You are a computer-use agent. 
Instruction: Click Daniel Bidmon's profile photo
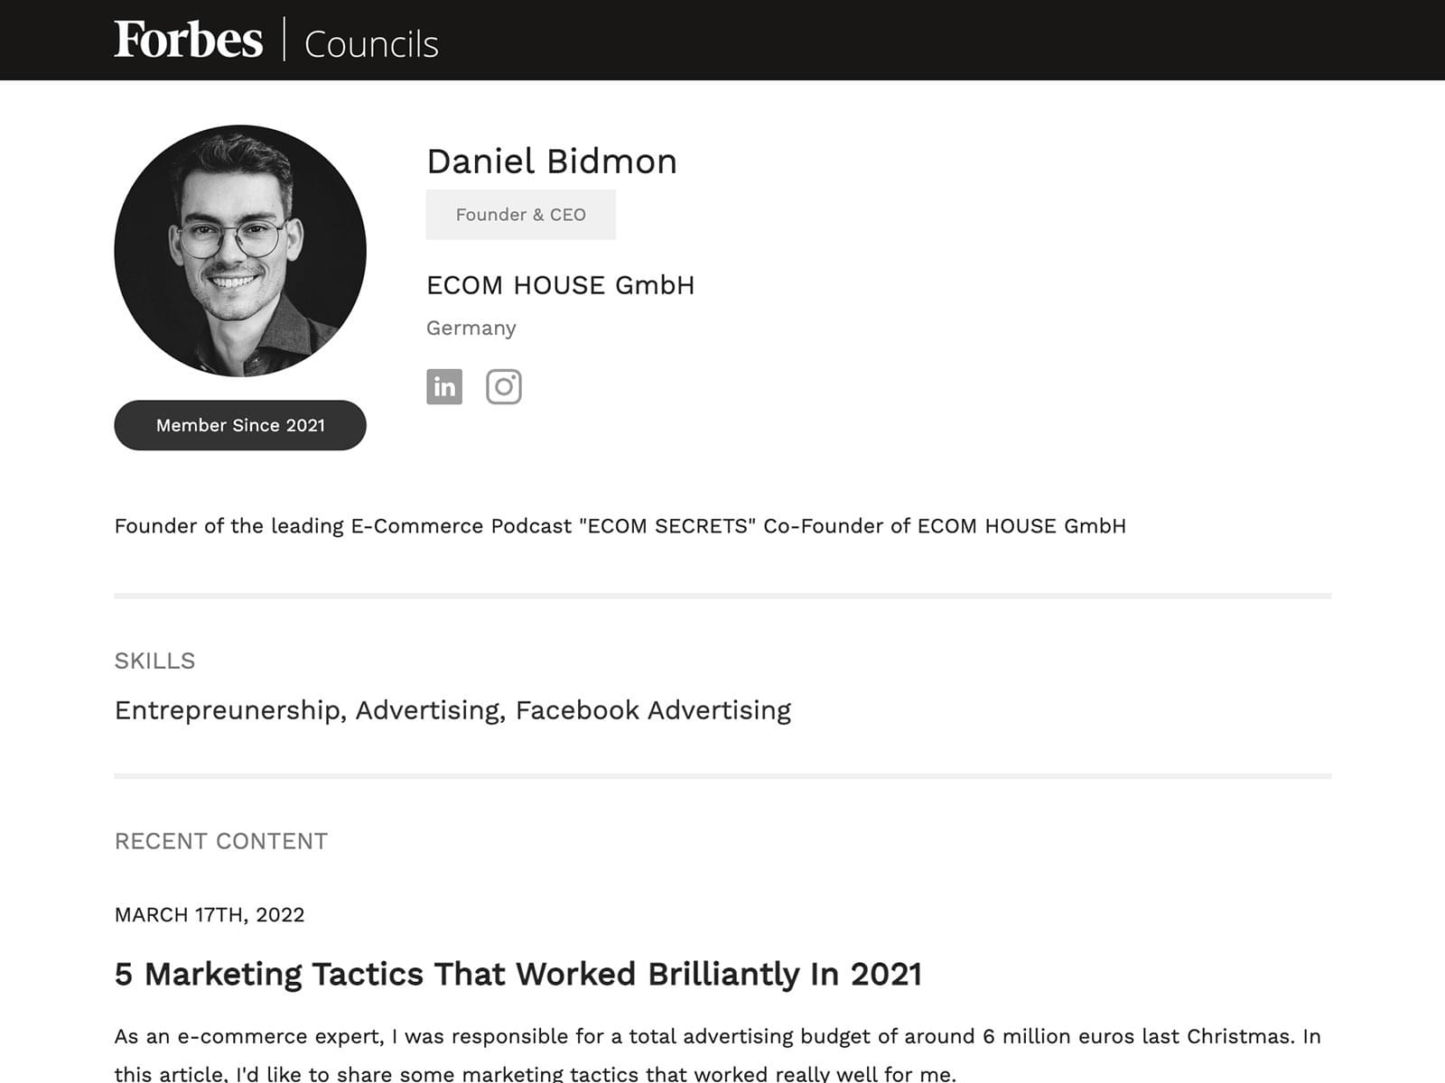[x=240, y=251]
